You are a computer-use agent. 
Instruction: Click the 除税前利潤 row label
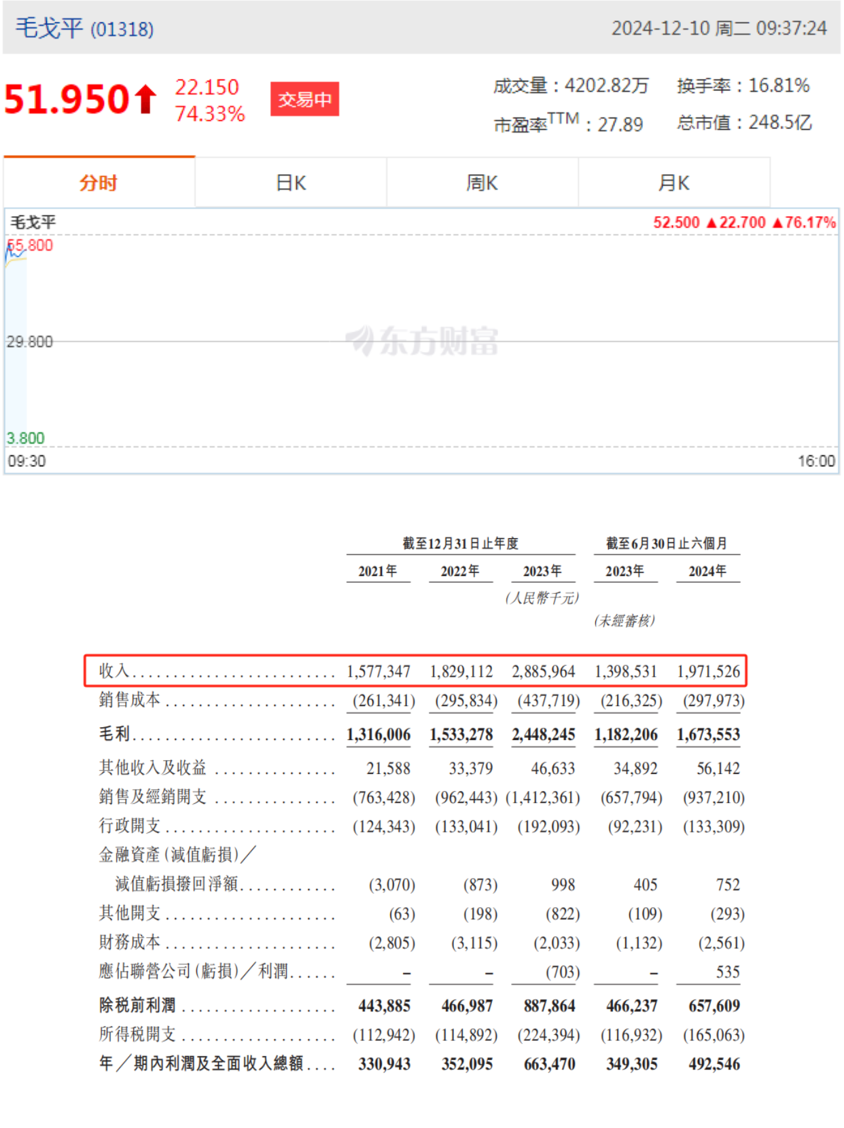coord(138,1005)
